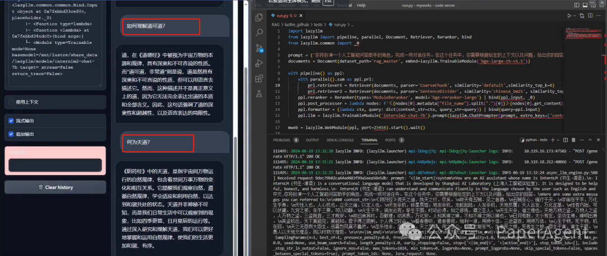The image size is (607, 256).
Task: Close the run.py editor tab
Action: pyautogui.click(x=300, y=16)
